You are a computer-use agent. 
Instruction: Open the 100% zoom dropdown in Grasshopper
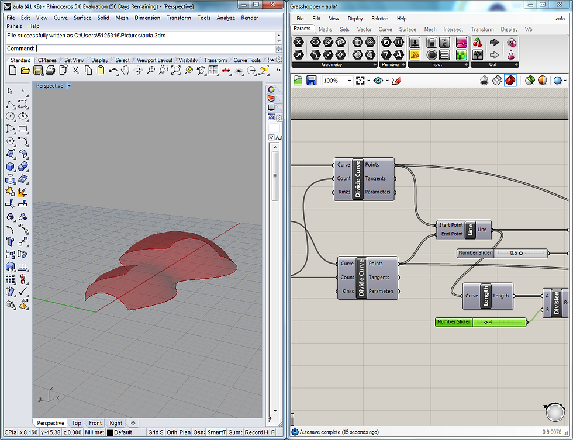[x=350, y=81]
